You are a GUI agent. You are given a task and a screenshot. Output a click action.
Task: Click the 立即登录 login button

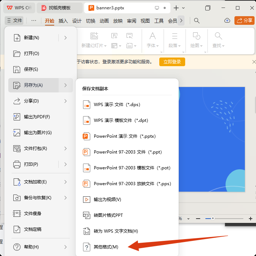(x=172, y=62)
